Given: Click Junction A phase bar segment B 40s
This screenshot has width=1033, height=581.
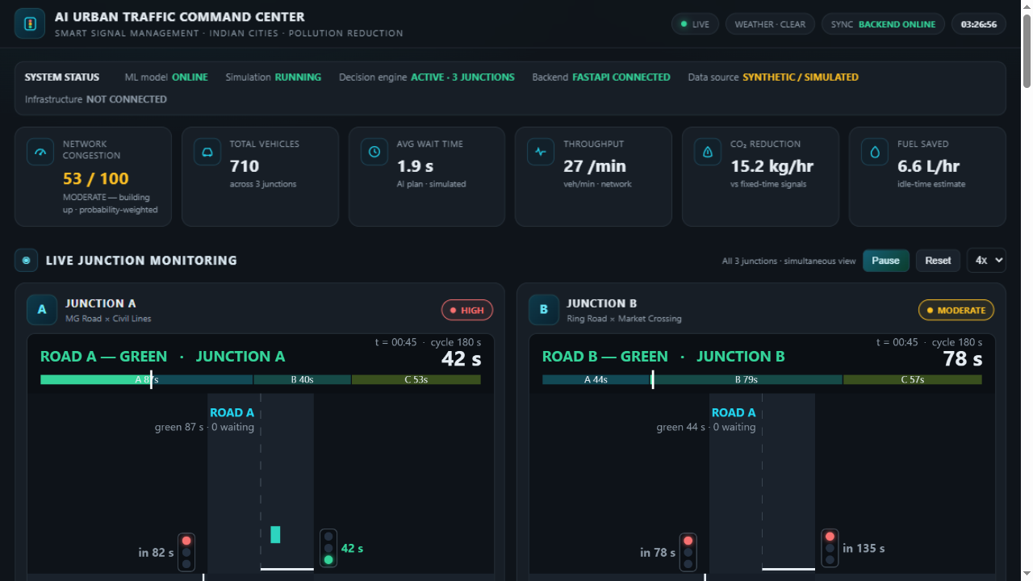Looking at the screenshot, I should tap(303, 379).
